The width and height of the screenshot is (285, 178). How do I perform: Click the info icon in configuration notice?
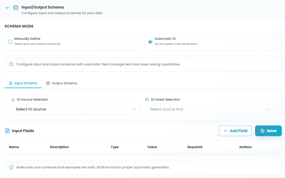point(11,64)
